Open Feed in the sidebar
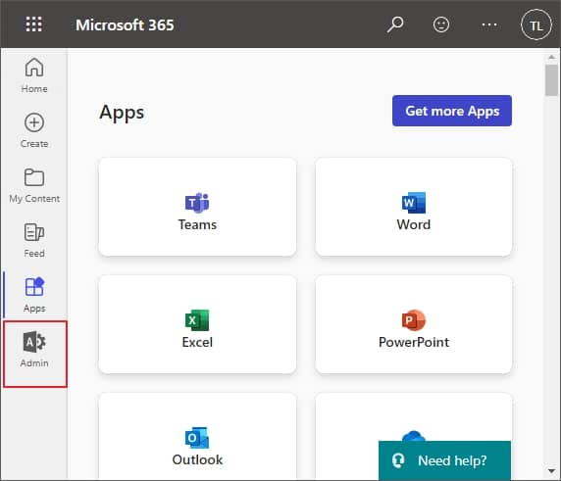The height and width of the screenshot is (481, 561). tap(34, 241)
